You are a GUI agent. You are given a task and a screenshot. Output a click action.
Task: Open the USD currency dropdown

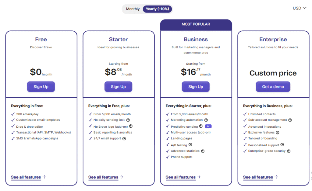point(300,8)
